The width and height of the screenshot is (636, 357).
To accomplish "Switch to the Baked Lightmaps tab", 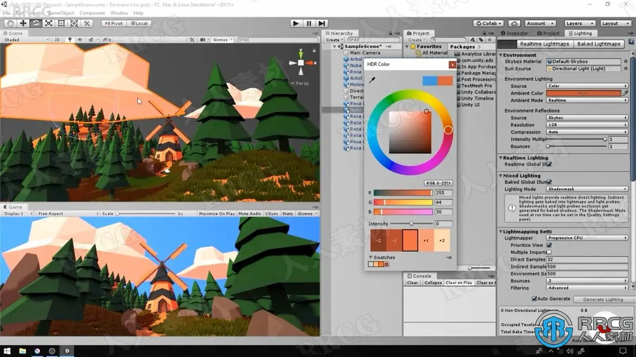I will (x=599, y=44).
